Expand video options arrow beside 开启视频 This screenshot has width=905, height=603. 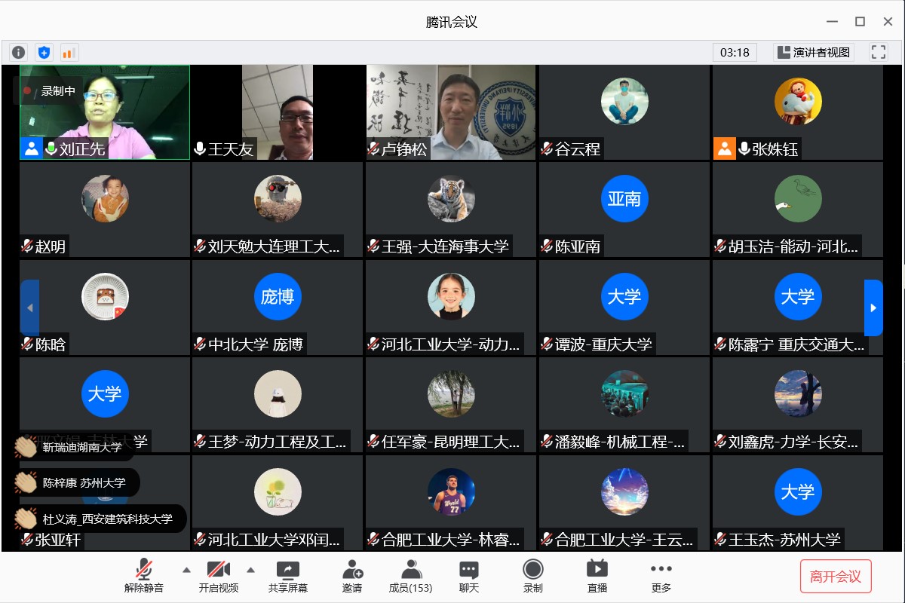(251, 569)
